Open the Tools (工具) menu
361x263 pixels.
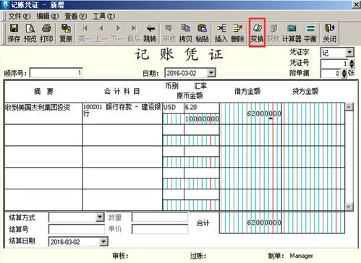point(104,16)
